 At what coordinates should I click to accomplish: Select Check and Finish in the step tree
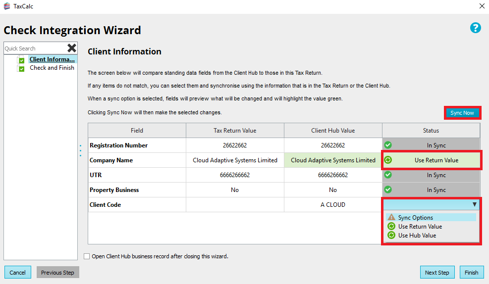click(x=52, y=68)
